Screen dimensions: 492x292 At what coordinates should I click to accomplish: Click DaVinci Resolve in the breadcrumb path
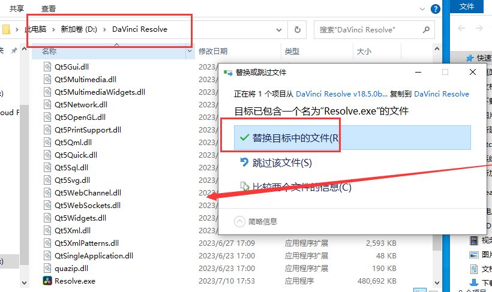pyautogui.click(x=140, y=29)
